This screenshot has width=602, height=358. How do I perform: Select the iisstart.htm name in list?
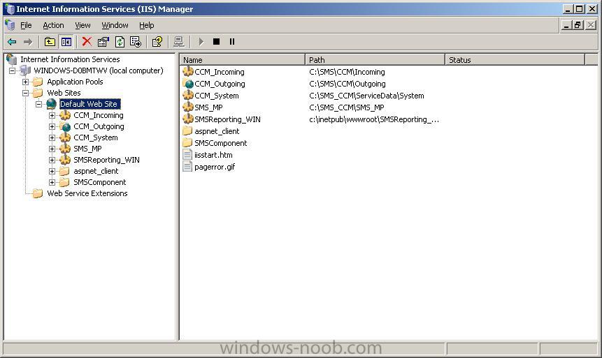pyautogui.click(x=213, y=155)
